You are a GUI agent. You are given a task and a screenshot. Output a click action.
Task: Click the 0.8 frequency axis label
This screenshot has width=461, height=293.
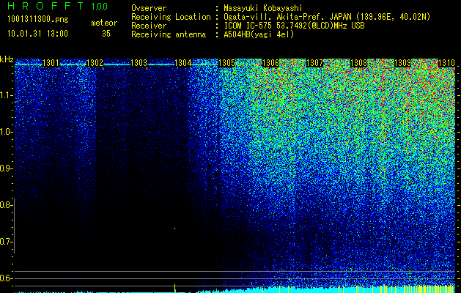6,205
